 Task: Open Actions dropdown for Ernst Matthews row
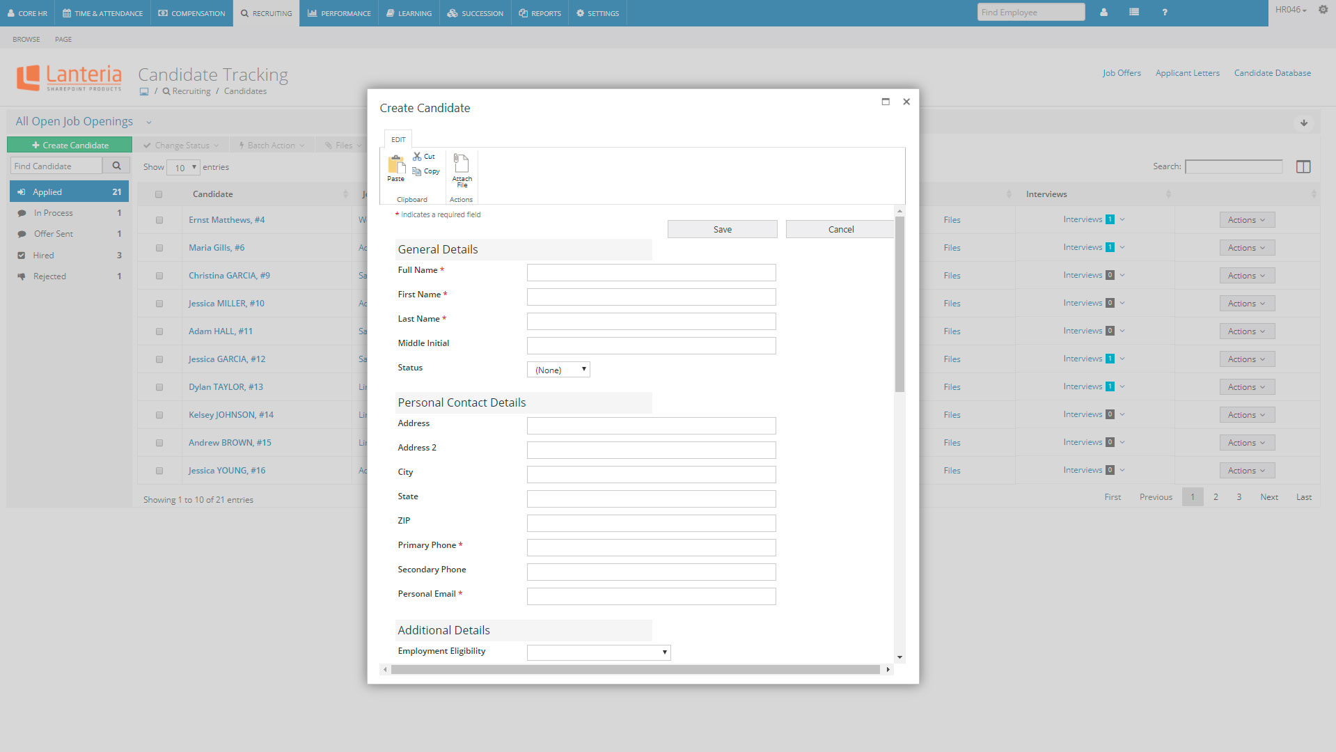pyautogui.click(x=1247, y=220)
